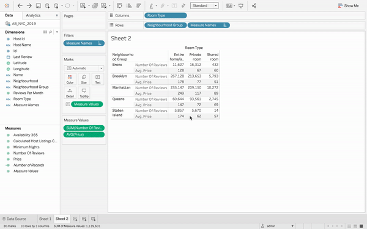Image resolution: width=367 pixels, height=229 pixels.
Task: Open dropdown beside show cards icon
Action: (x=234, y=6)
